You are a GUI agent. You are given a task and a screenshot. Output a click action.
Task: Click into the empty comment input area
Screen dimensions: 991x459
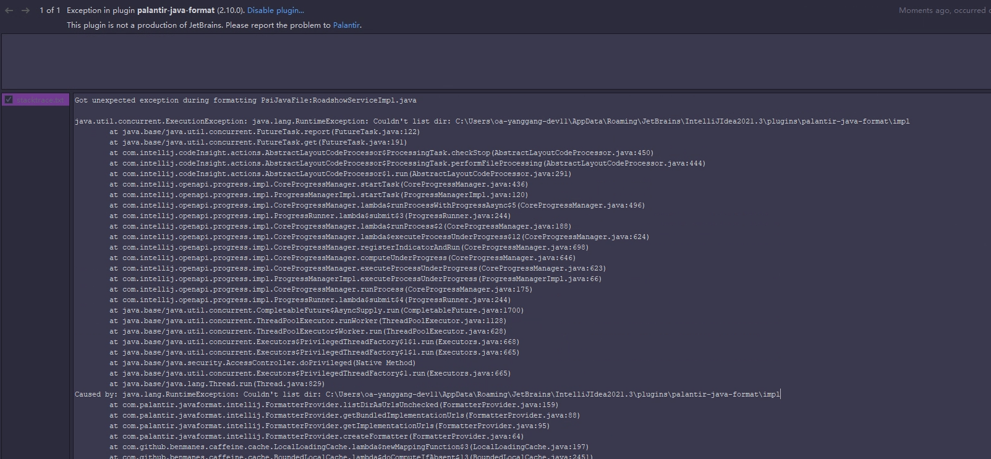click(496, 61)
